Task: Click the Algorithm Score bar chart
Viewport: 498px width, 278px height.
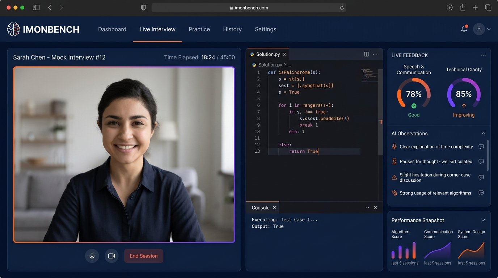Action: point(404,250)
